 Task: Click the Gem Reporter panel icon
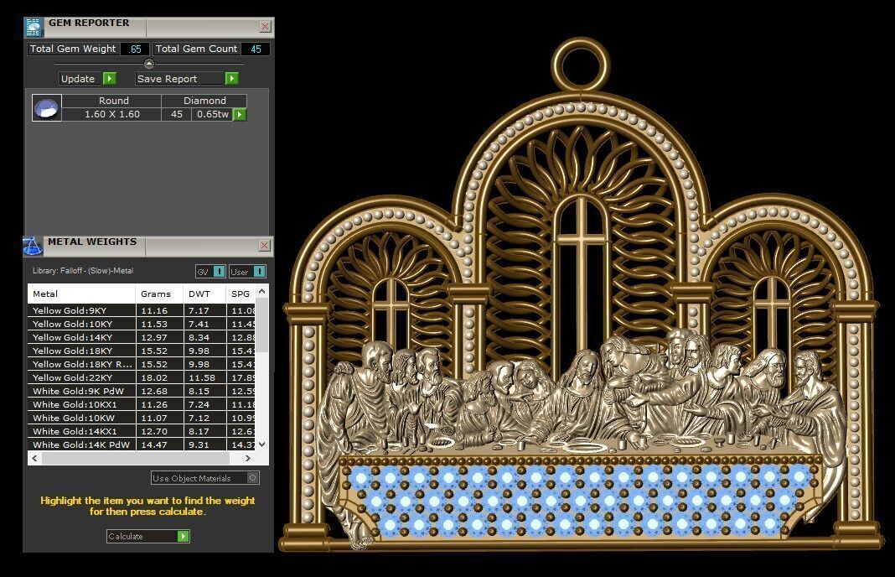click(34, 27)
